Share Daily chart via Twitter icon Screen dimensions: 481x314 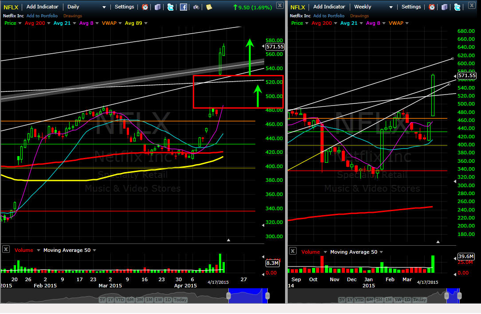(170, 7)
